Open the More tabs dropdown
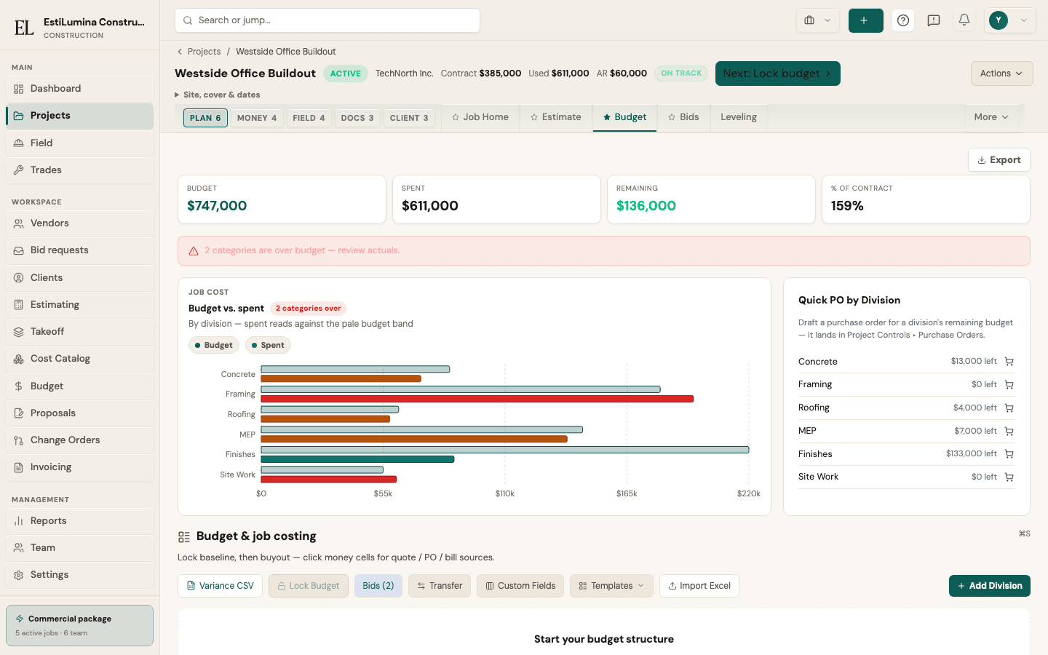Image resolution: width=1048 pixels, height=655 pixels. pyautogui.click(x=991, y=117)
